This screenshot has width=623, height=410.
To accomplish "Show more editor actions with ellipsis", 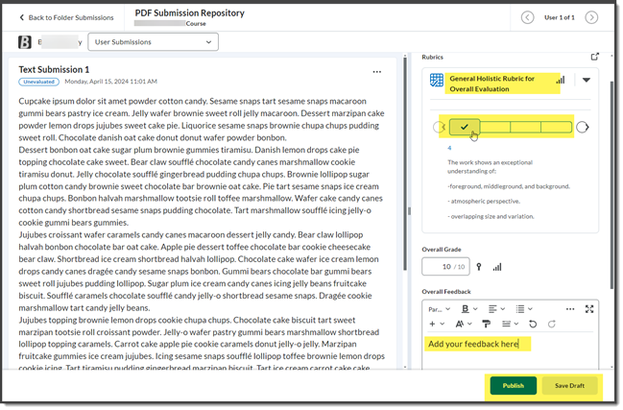I will click(x=569, y=309).
